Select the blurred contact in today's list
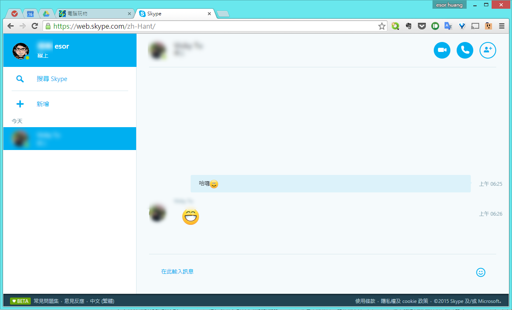The image size is (512, 310). tap(70, 139)
